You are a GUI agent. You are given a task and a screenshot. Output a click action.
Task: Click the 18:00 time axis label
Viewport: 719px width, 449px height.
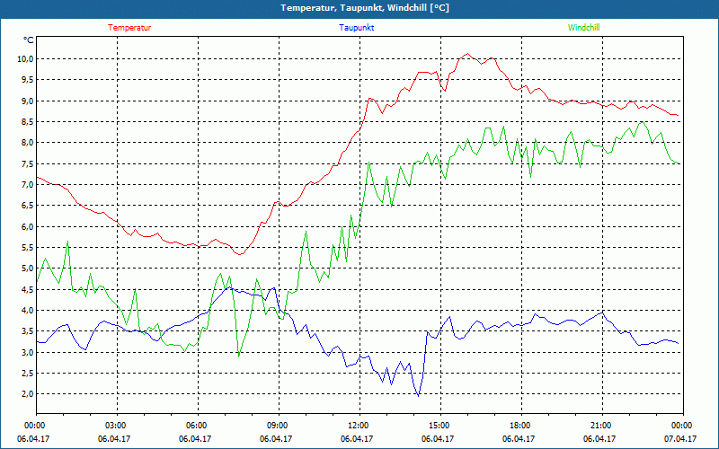(522, 426)
